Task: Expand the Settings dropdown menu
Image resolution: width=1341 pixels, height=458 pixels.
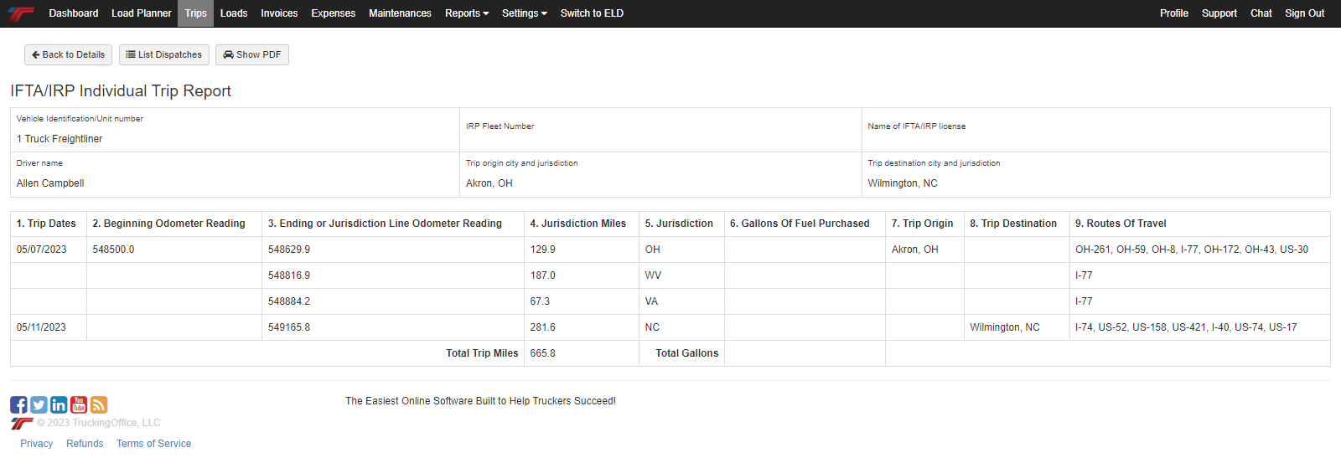Action: 524,13
